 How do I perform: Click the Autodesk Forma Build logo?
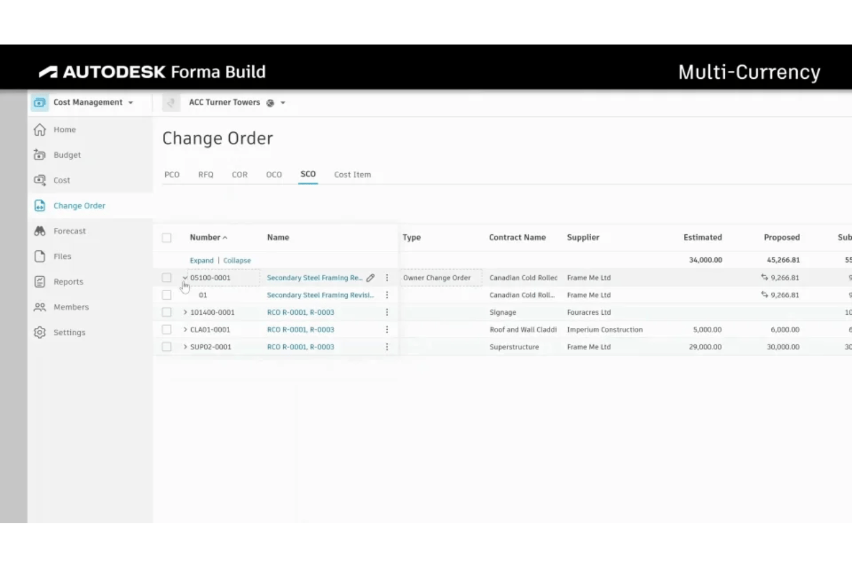click(153, 72)
